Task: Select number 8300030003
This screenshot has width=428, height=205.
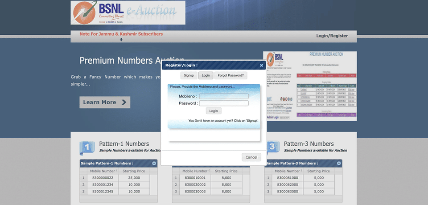Action: [x=195, y=191]
